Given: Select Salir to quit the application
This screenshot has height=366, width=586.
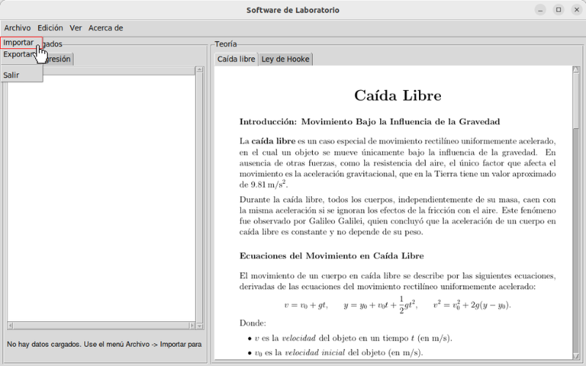Looking at the screenshot, I should coord(21,75).
